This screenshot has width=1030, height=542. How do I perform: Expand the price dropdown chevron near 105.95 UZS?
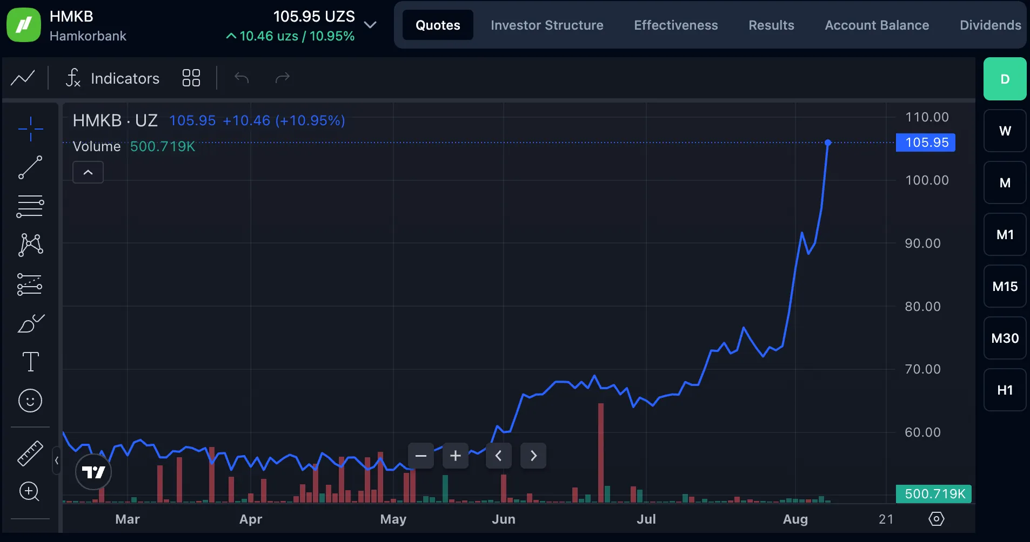tap(370, 25)
